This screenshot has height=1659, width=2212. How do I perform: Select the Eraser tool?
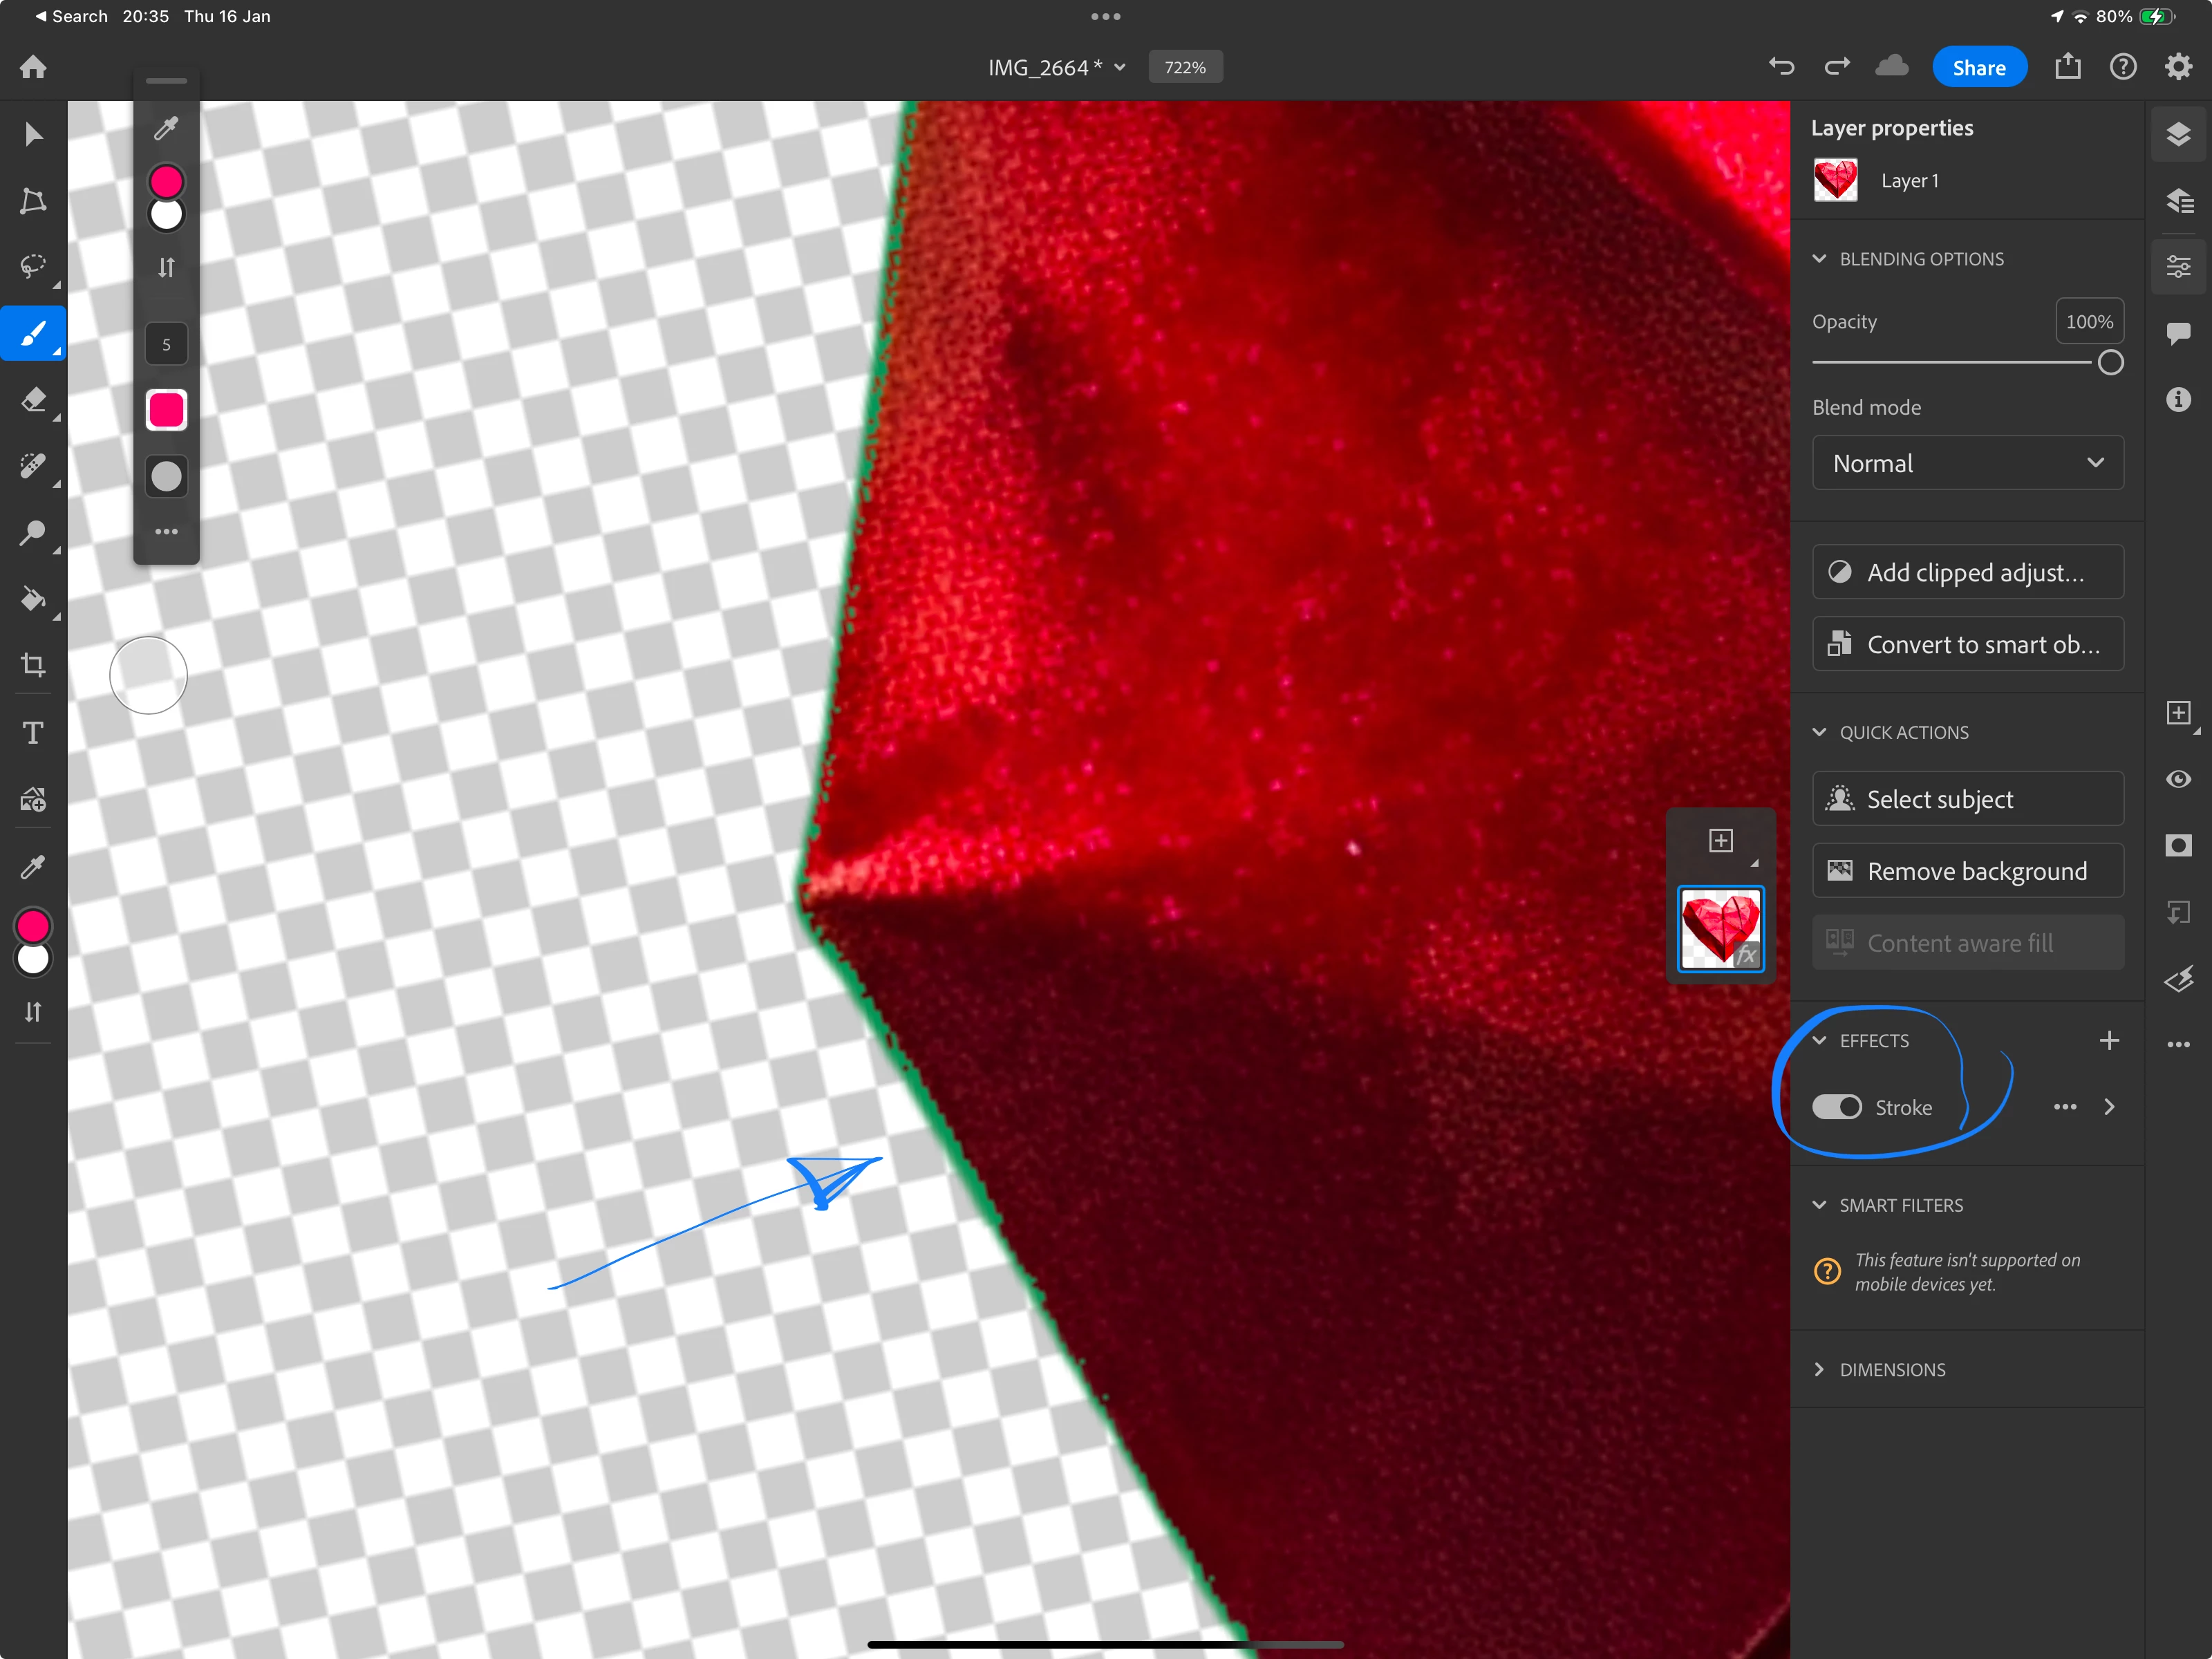[33, 400]
